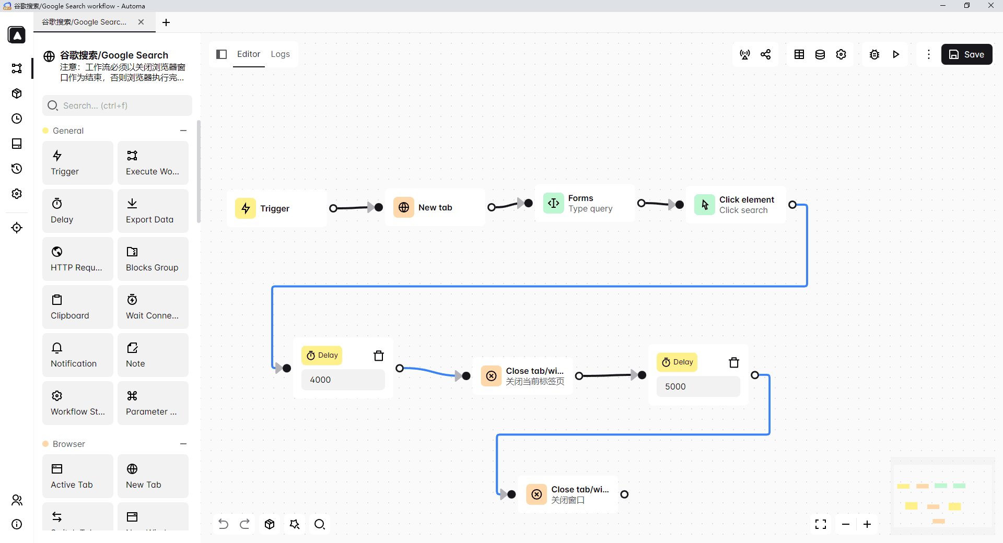Delete the 4000 Delay block
Screen dimensions: 1003x543
[x=379, y=356]
